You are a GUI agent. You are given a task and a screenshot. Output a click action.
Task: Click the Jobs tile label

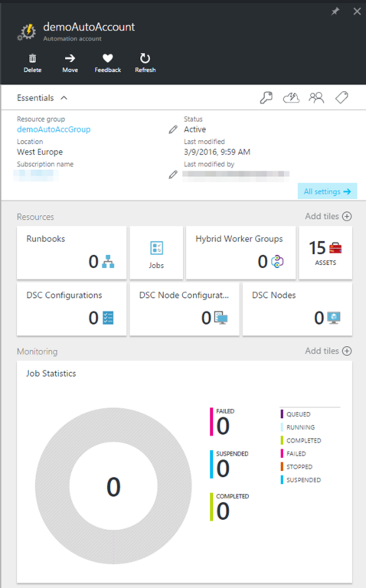point(156,265)
